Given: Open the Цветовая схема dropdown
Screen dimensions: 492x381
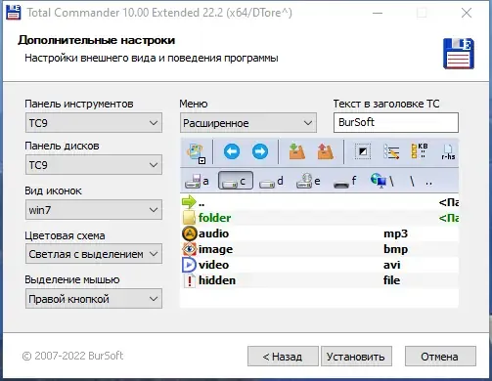Looking at the screenshot, I should pos(94,254).
